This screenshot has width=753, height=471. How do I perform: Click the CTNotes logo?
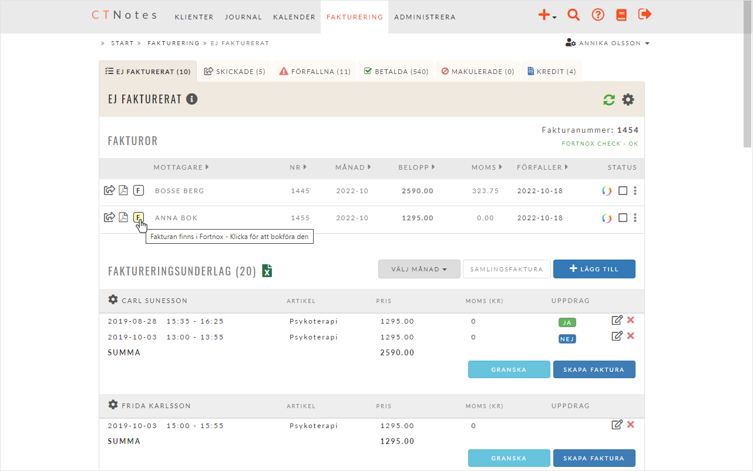125,15
